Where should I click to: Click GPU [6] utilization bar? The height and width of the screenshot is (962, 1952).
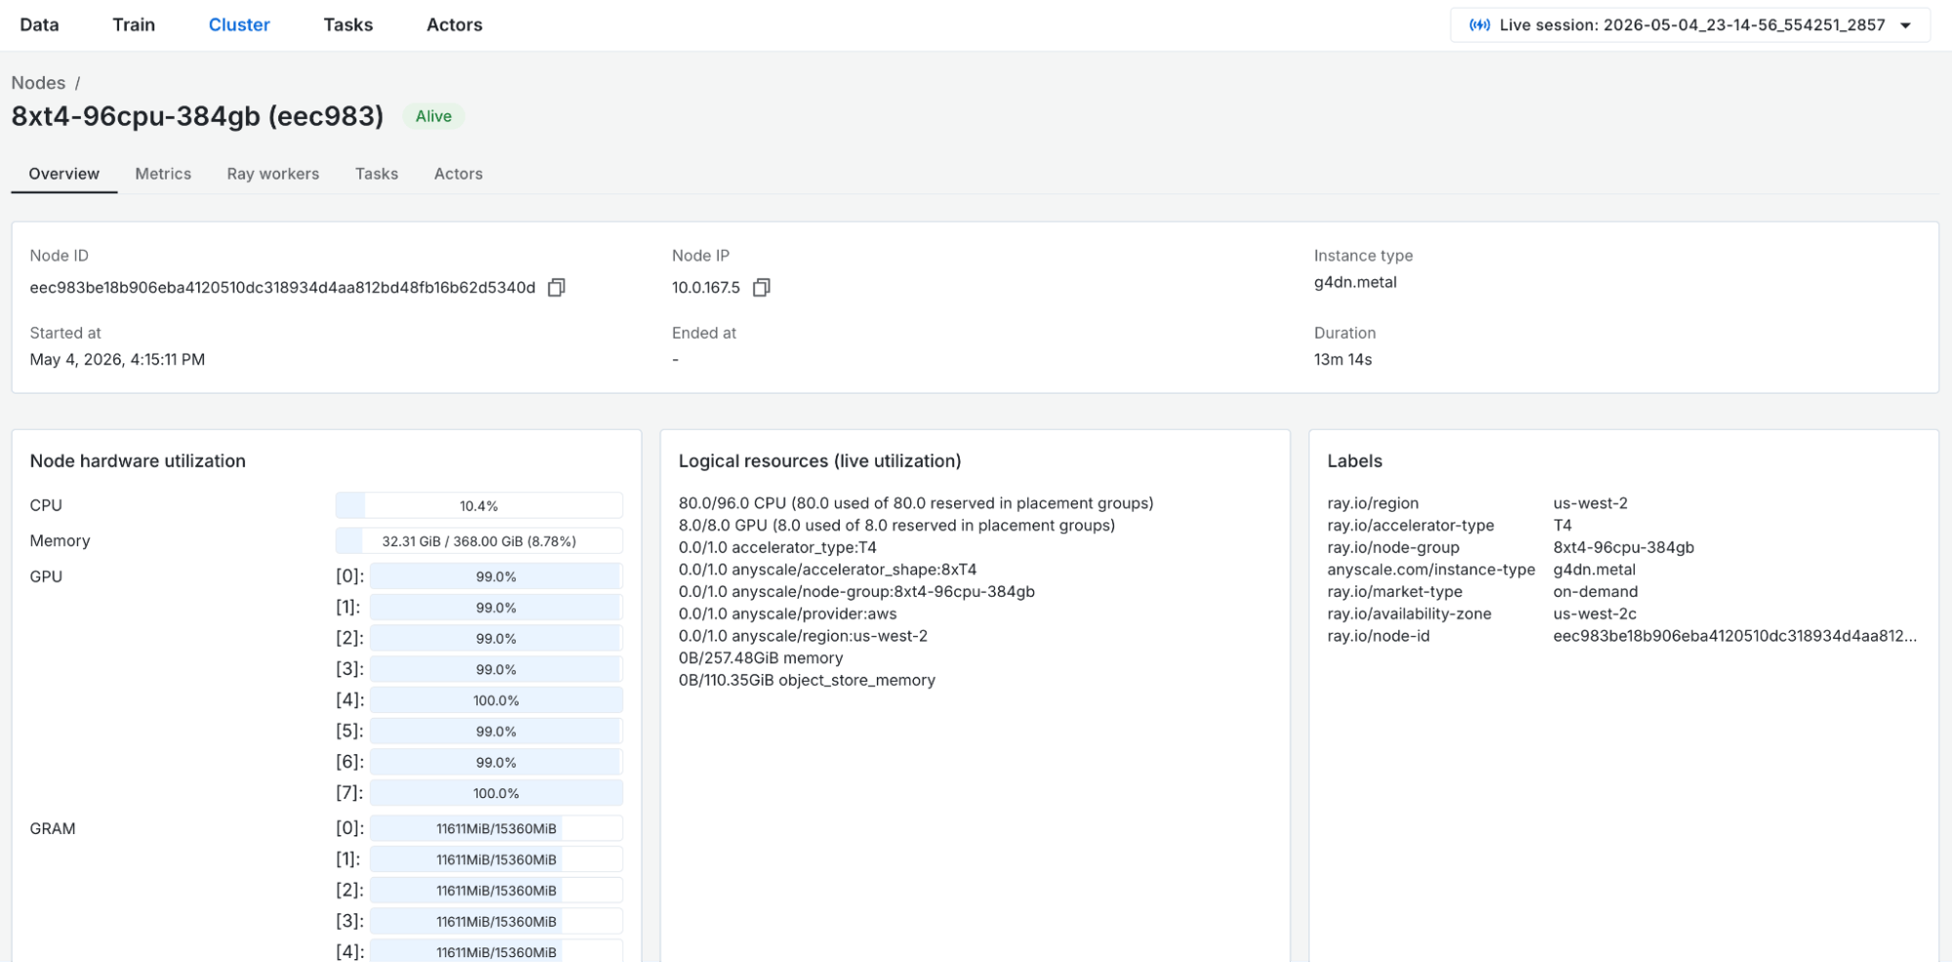click(496, 763)
